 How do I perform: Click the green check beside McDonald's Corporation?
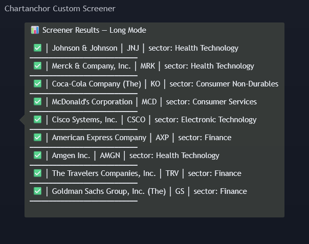click(37, 102)
